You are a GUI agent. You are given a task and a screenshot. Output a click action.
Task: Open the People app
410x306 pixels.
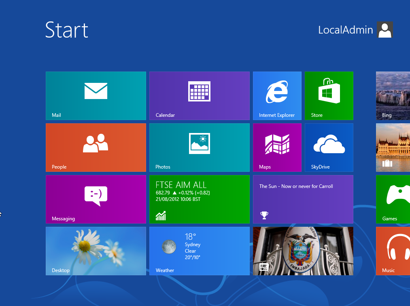[96, 148]
